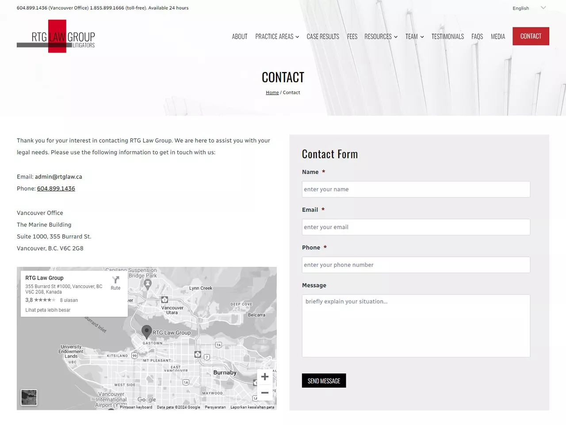
Task: Open the English language dropdown
Action: [x=529, y=8]
